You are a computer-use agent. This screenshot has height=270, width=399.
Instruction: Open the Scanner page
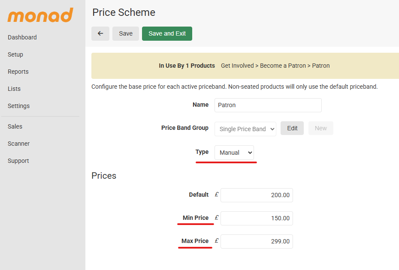point(19,144)
